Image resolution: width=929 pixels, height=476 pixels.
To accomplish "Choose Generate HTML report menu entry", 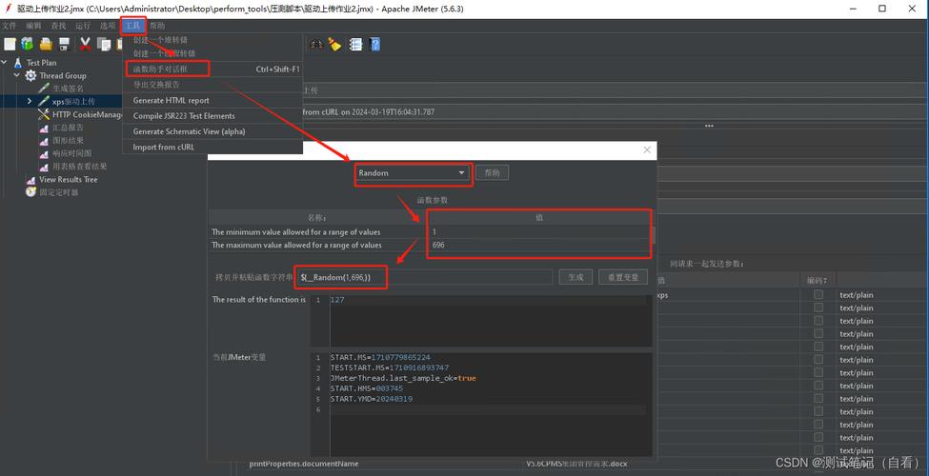I will (x=212, y=100).
